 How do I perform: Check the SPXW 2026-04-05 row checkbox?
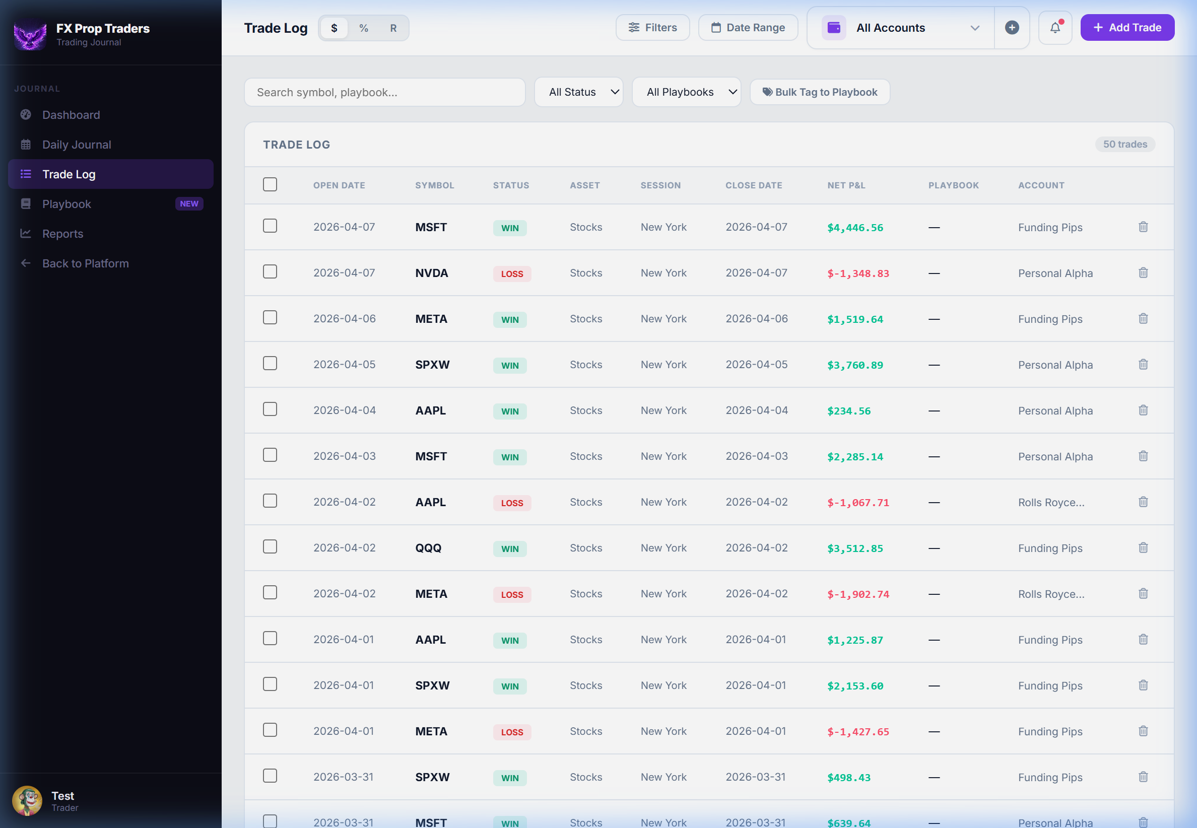click(270, 363)
